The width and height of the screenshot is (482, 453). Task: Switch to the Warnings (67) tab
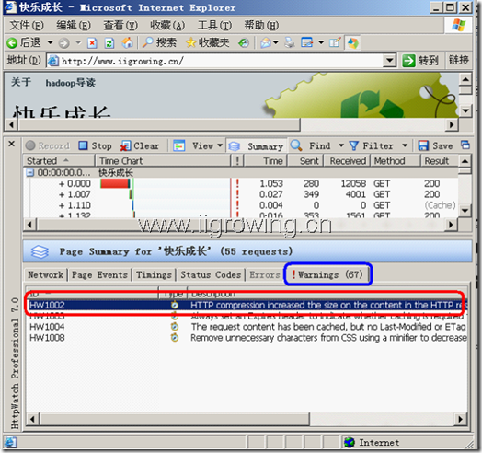[x=327, y=274]
